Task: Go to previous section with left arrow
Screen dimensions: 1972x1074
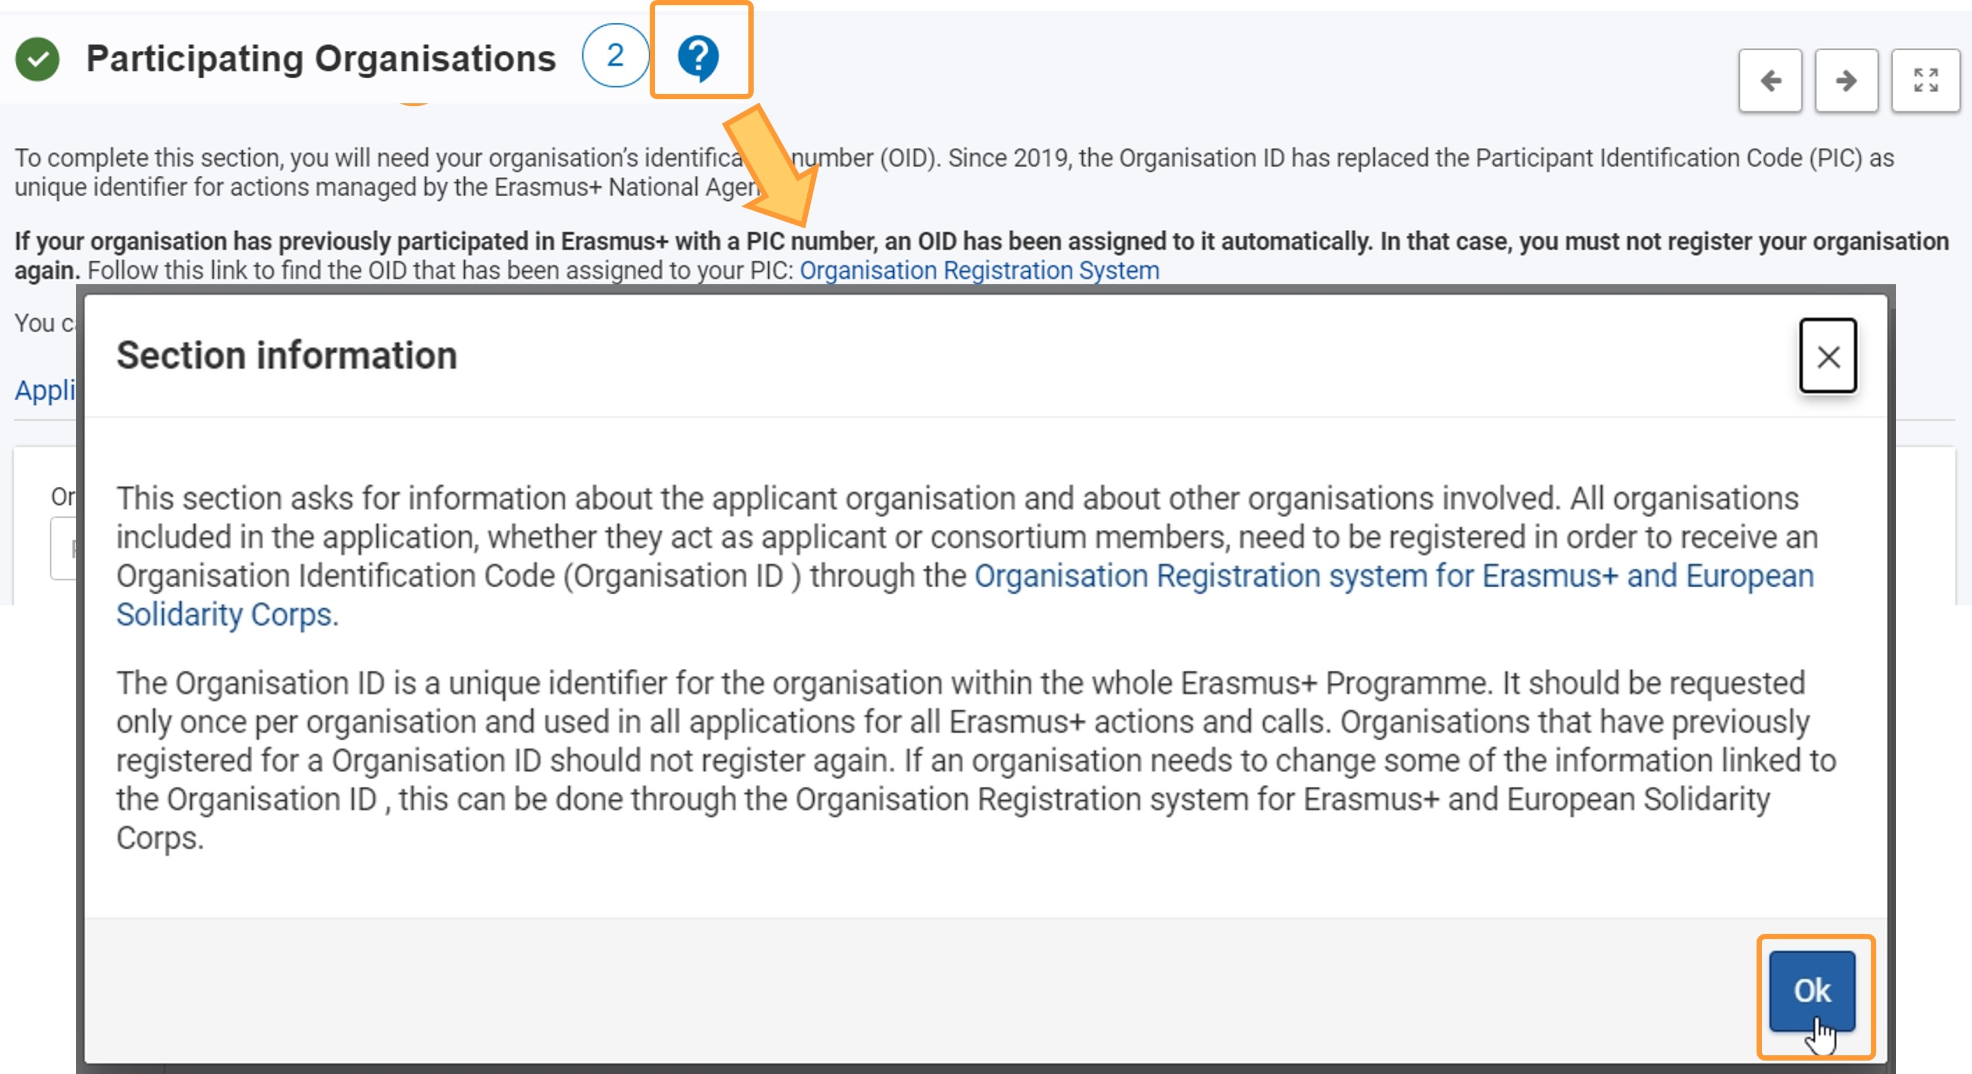Action: 1770,81
